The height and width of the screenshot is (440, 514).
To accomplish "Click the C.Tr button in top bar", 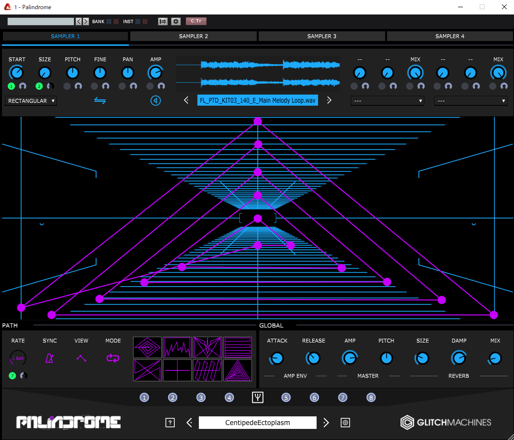I will tap(196, 21).
